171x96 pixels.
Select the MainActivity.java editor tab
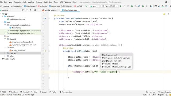click(71, 10)
